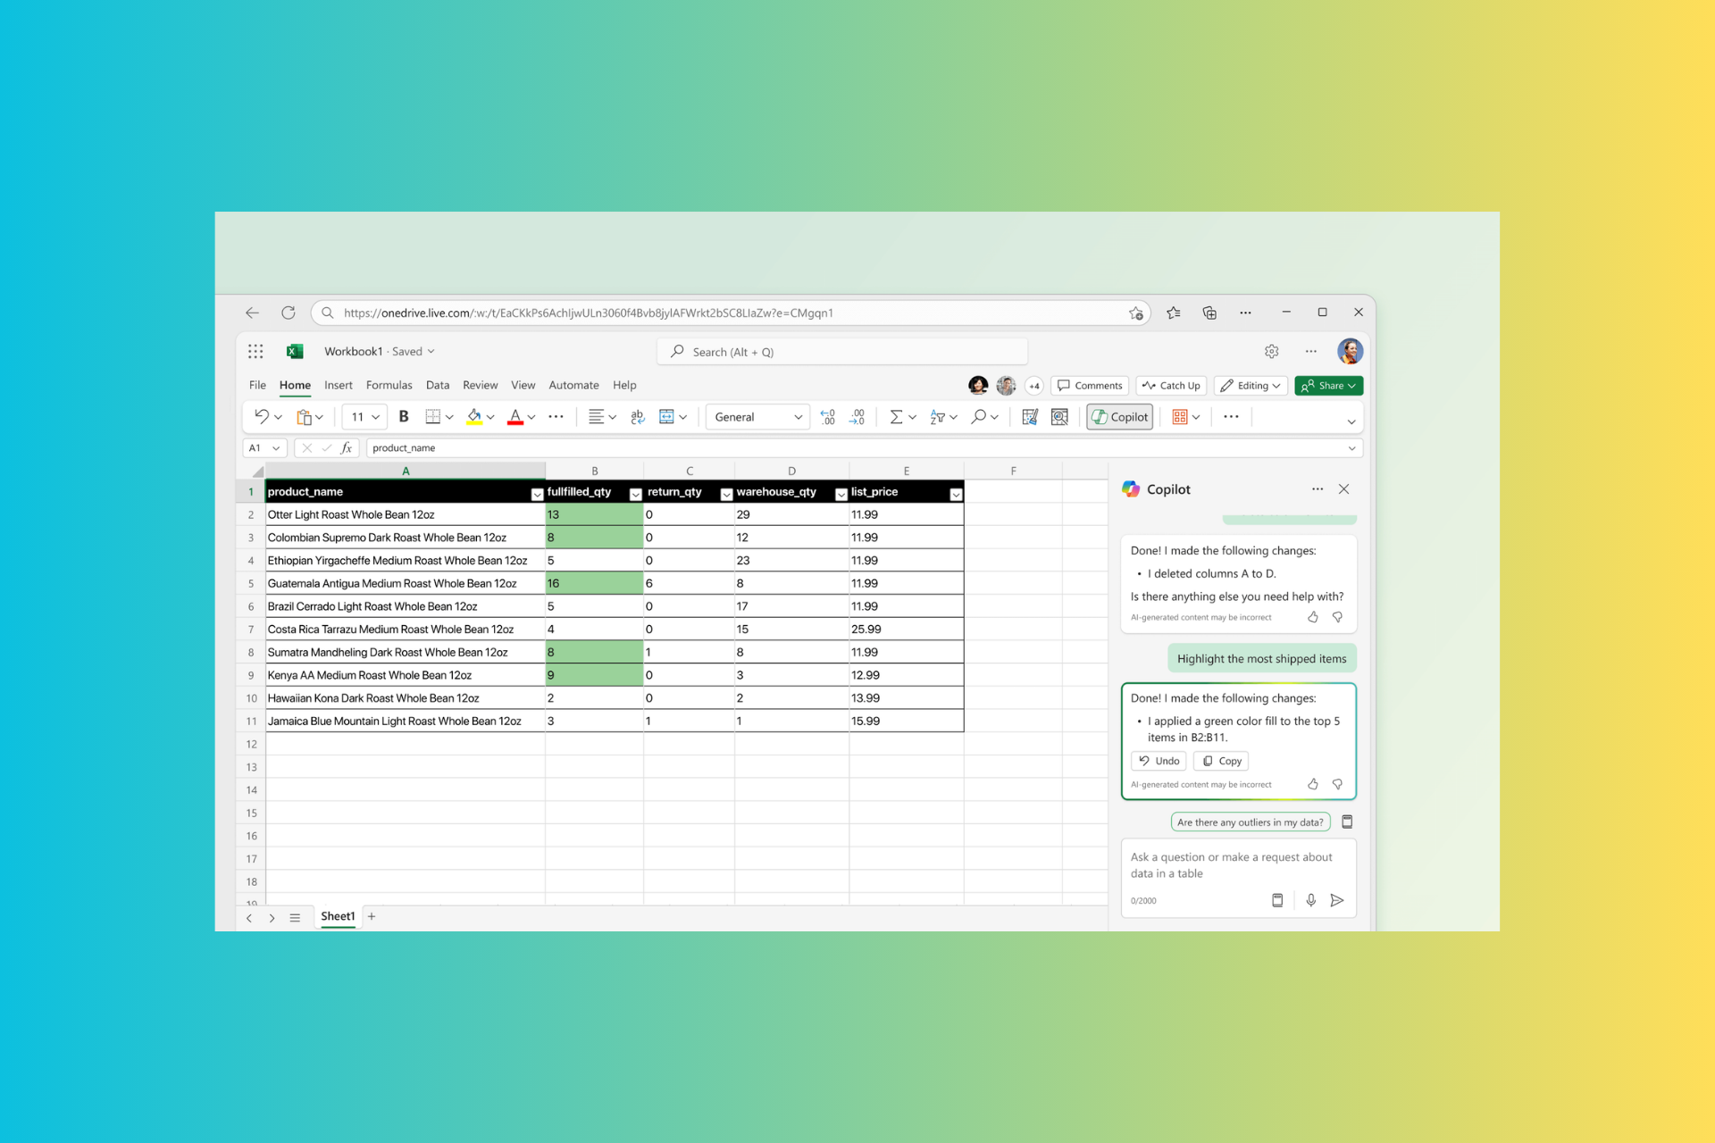Viewport: 1715px width, 1143px height.
Task: Click the Search (Alt + Q) box
Action: (x=842, y=352)
